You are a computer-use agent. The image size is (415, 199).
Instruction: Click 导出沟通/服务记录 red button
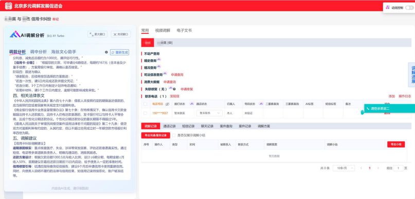[x=156, y=135]
